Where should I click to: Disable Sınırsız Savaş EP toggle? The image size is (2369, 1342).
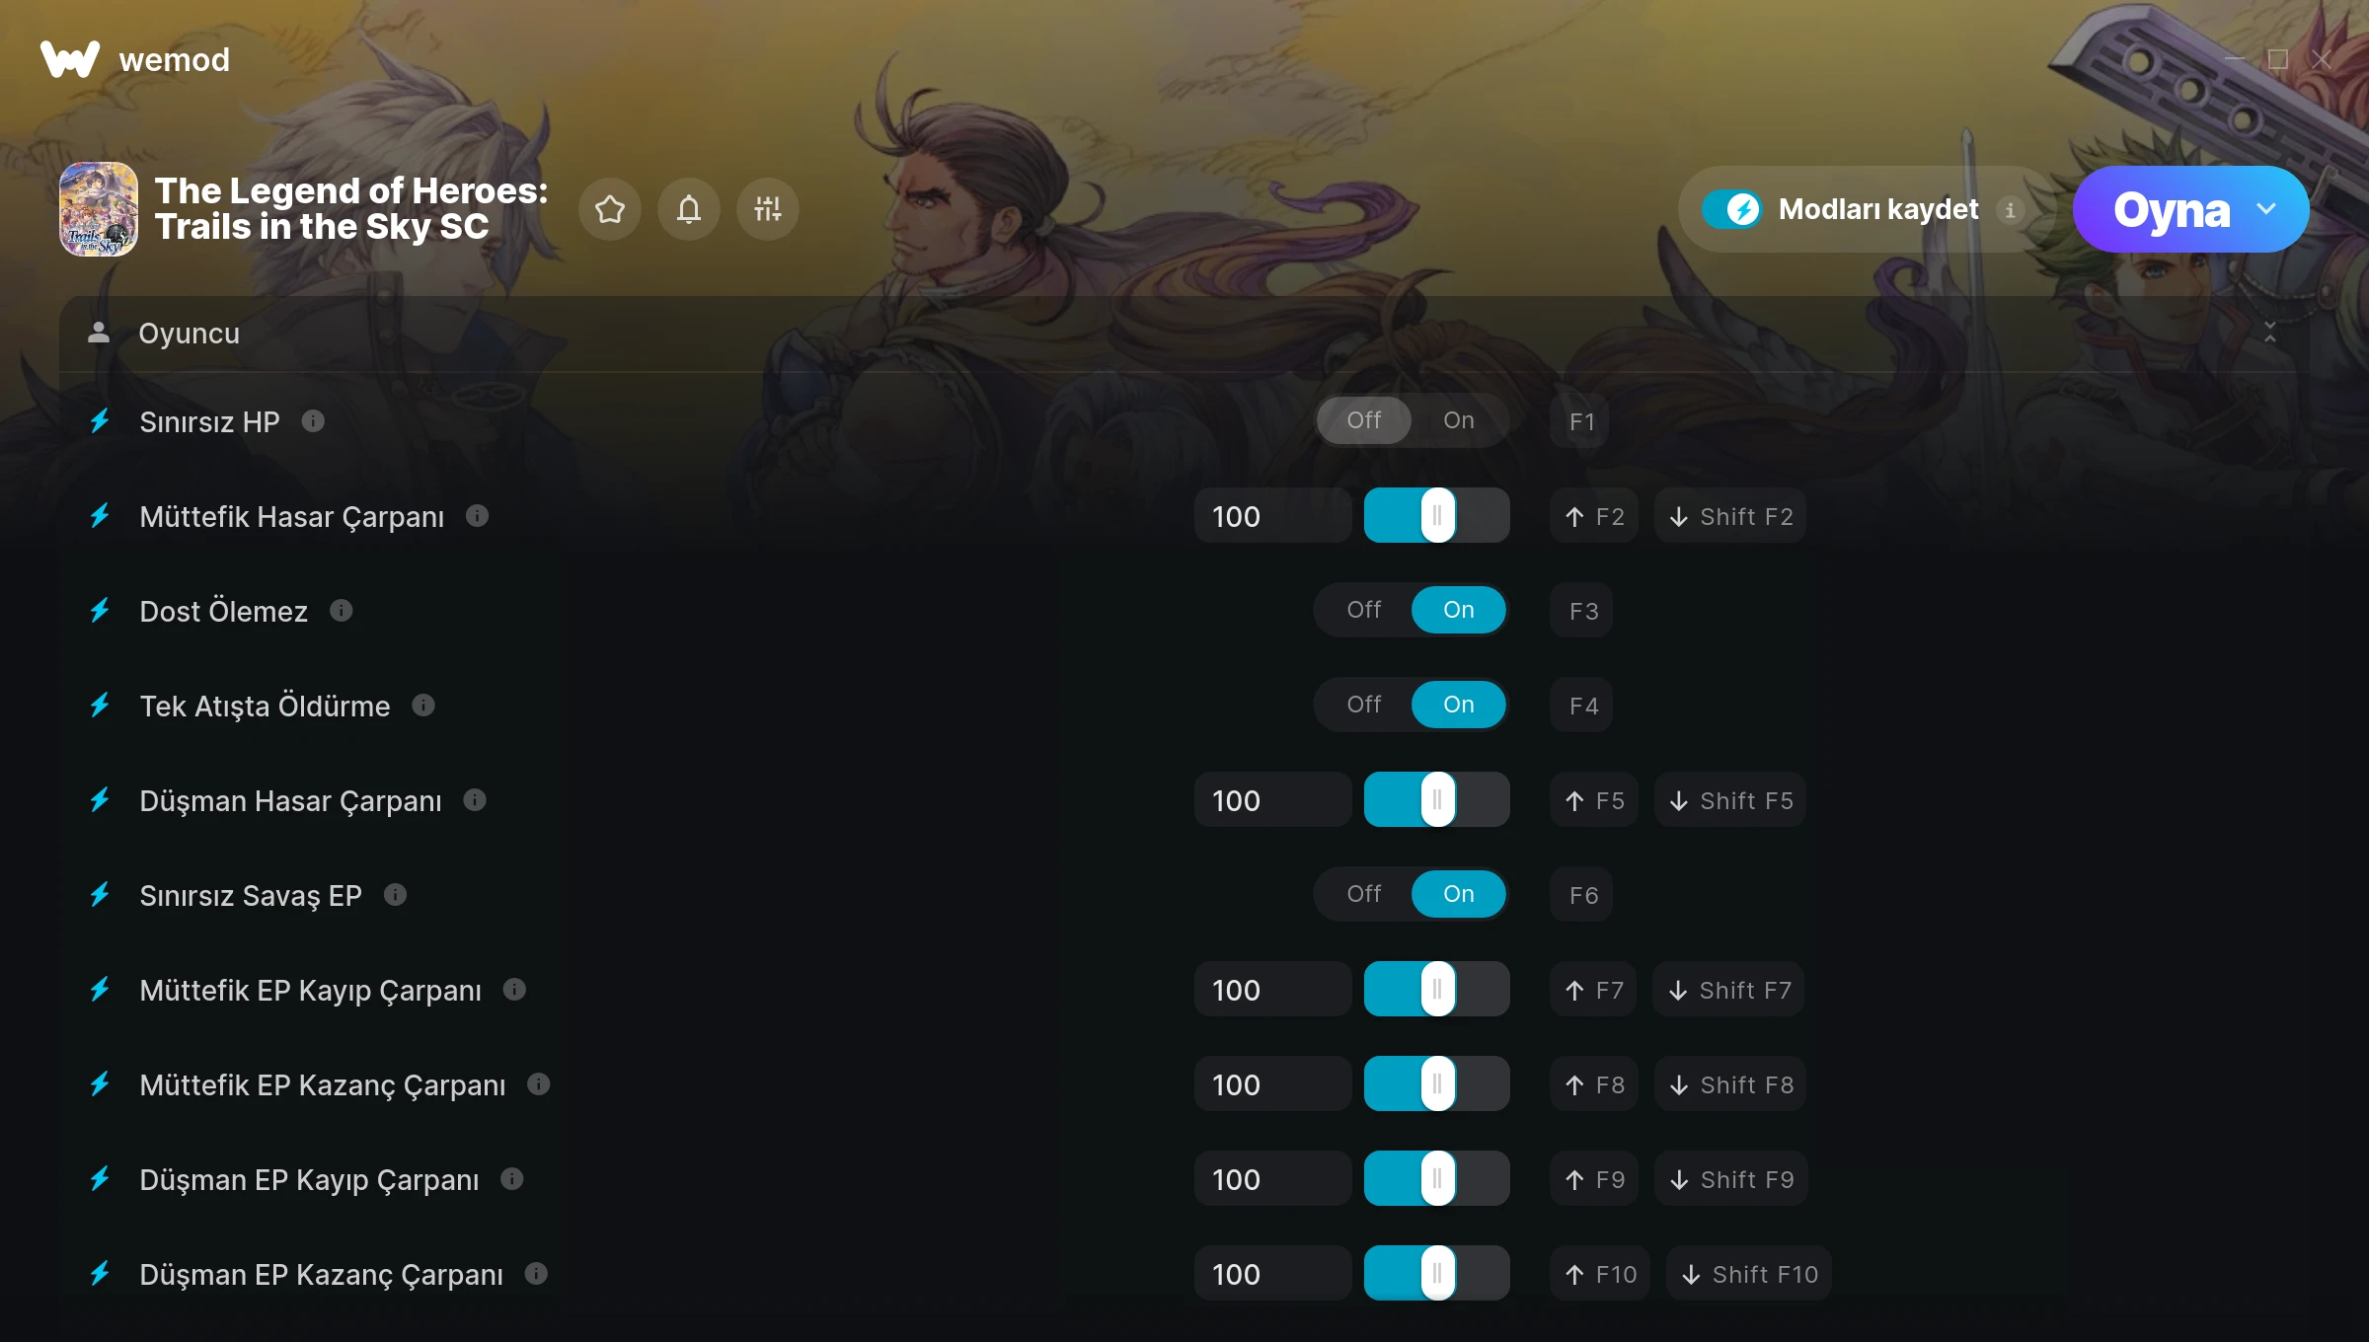pos(1364,894)
